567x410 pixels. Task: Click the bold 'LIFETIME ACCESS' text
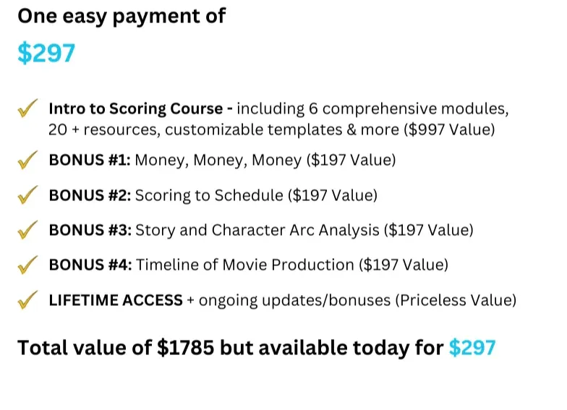pyautogui.click(x=116, y=300)
